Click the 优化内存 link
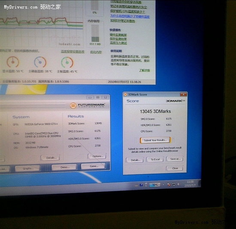 [x=96, y=52]
